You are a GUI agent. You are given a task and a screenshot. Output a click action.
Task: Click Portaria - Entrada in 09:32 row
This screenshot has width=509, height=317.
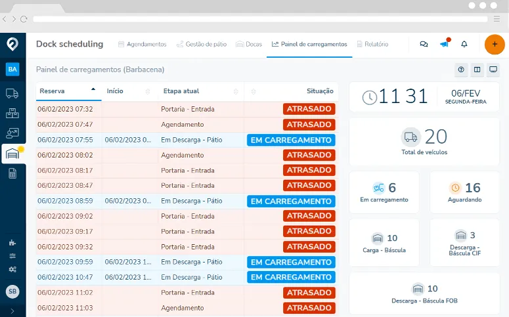tap(188, 247)
